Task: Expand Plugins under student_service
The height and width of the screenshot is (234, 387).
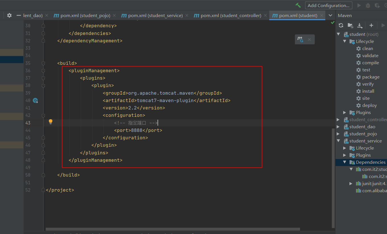Action: [345, 155]
